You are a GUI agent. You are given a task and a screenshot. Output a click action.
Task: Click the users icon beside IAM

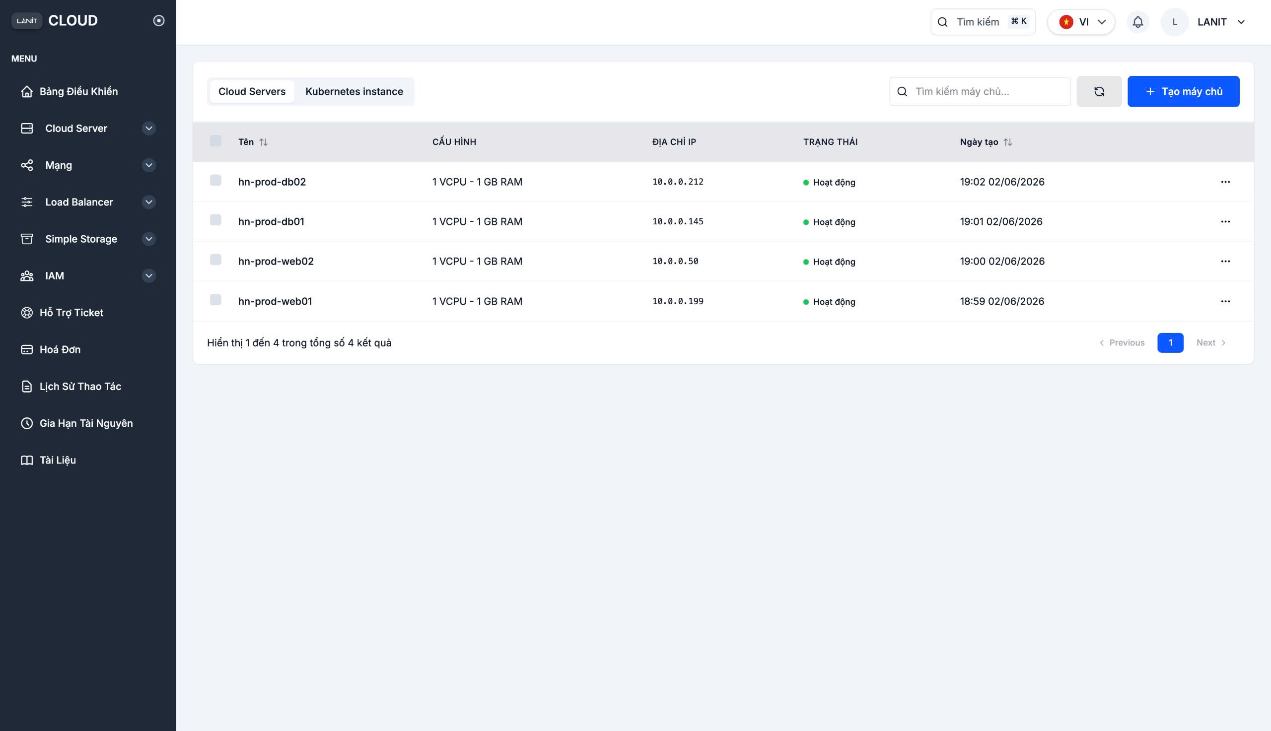[27, 275]
